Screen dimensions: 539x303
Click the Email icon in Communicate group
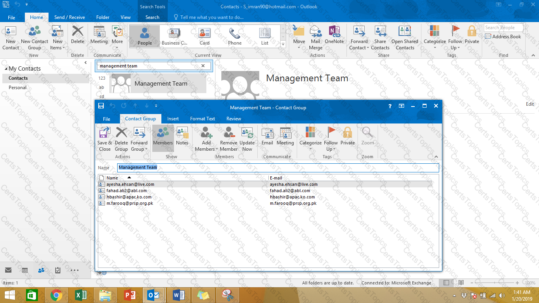267,136
